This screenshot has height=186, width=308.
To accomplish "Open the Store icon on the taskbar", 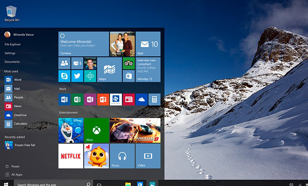I will point(140,184).
